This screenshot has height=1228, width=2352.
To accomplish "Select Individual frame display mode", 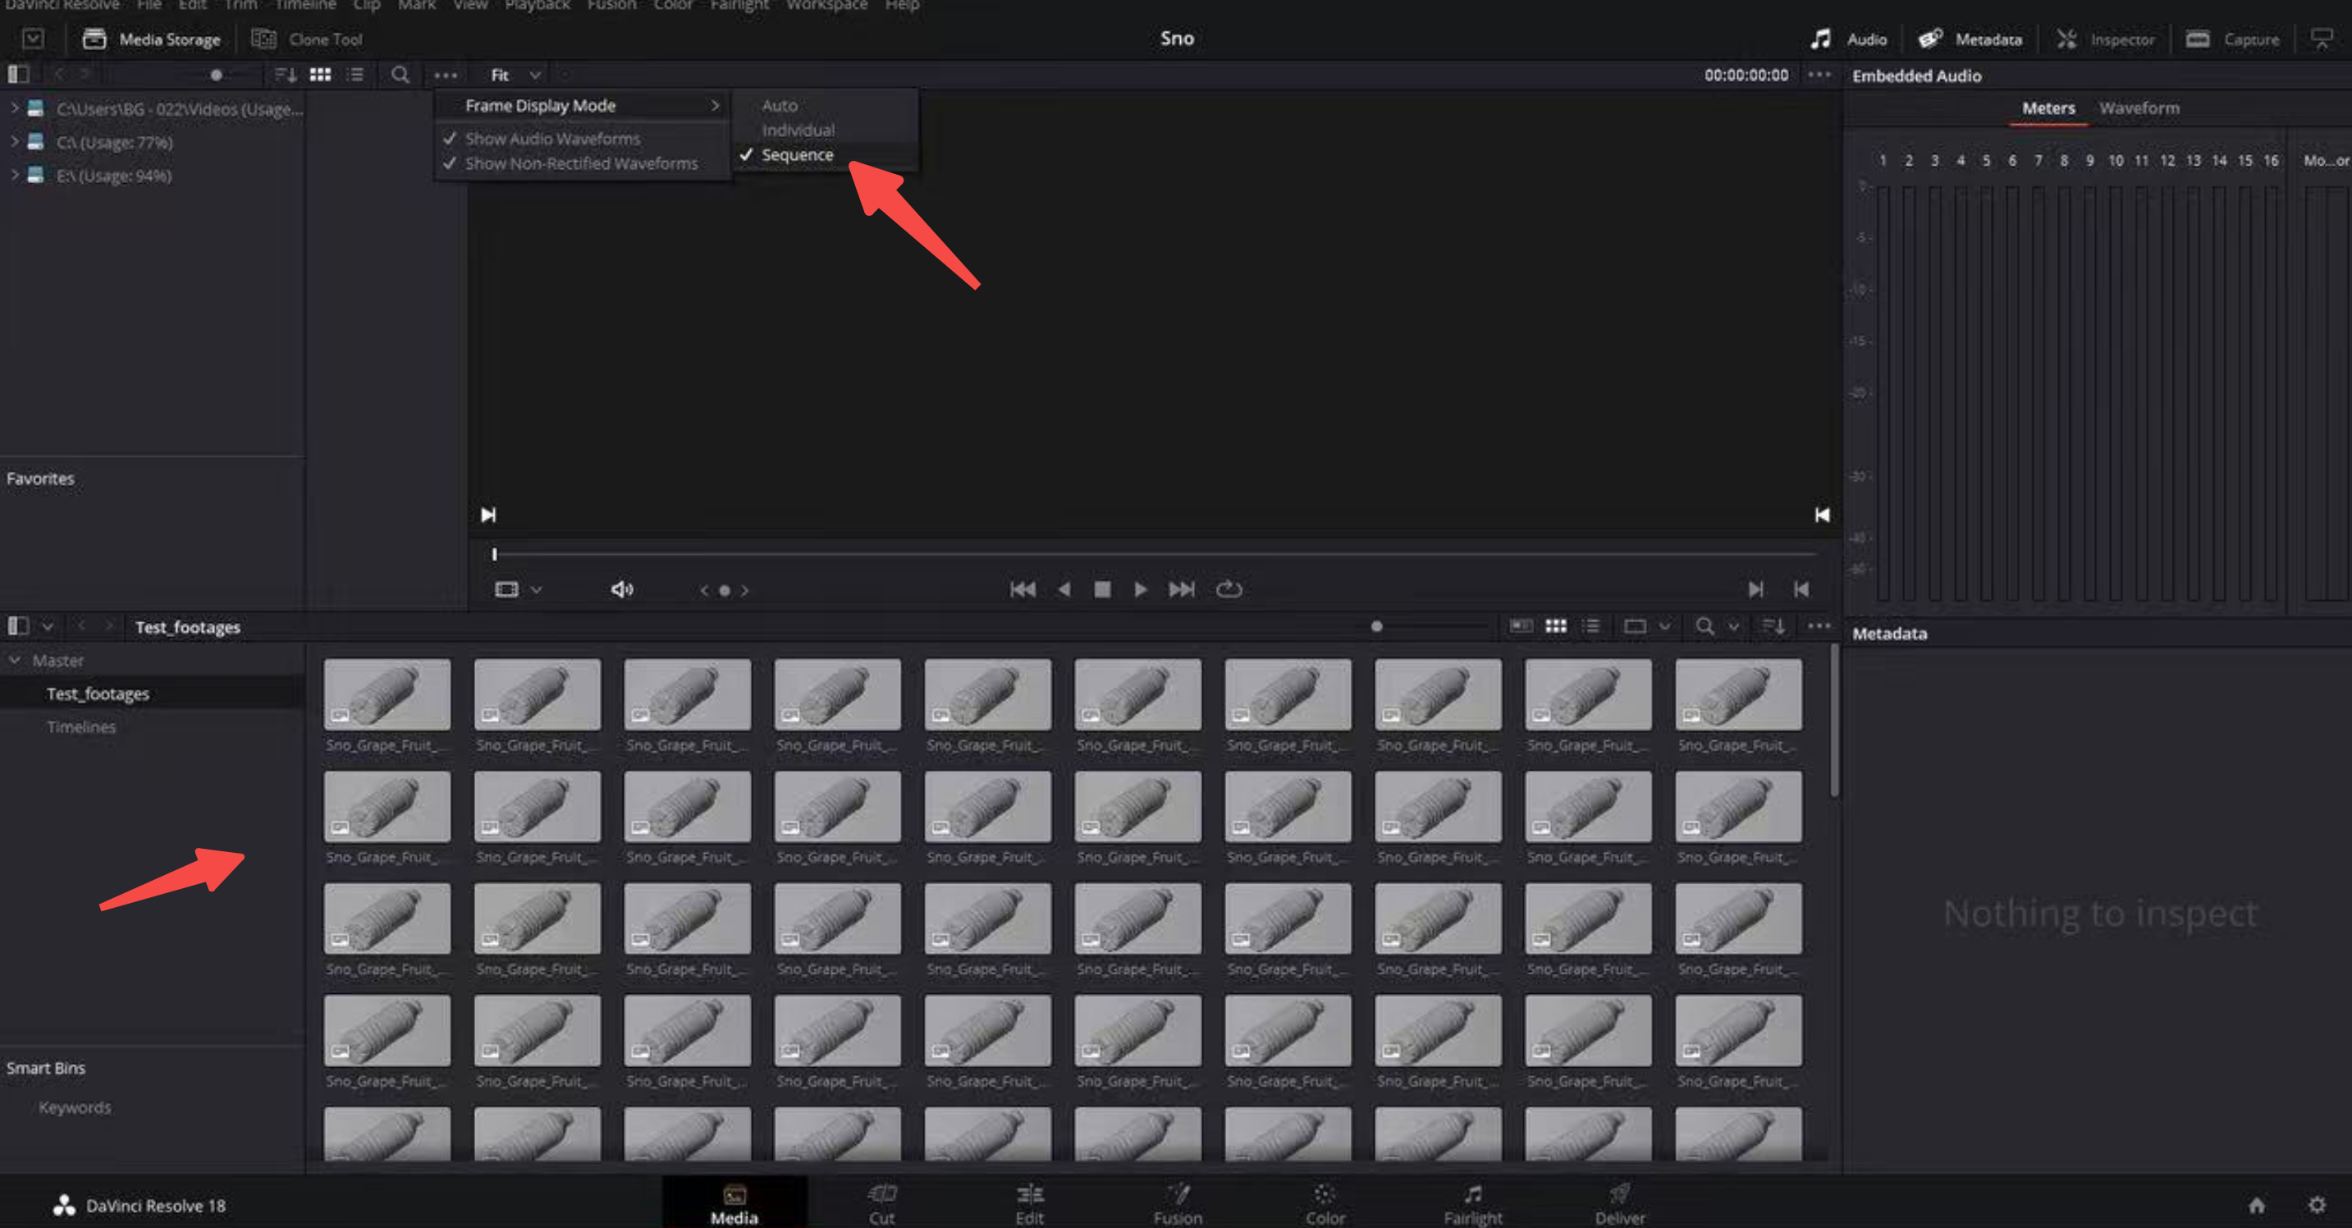I will coord(797,130).
